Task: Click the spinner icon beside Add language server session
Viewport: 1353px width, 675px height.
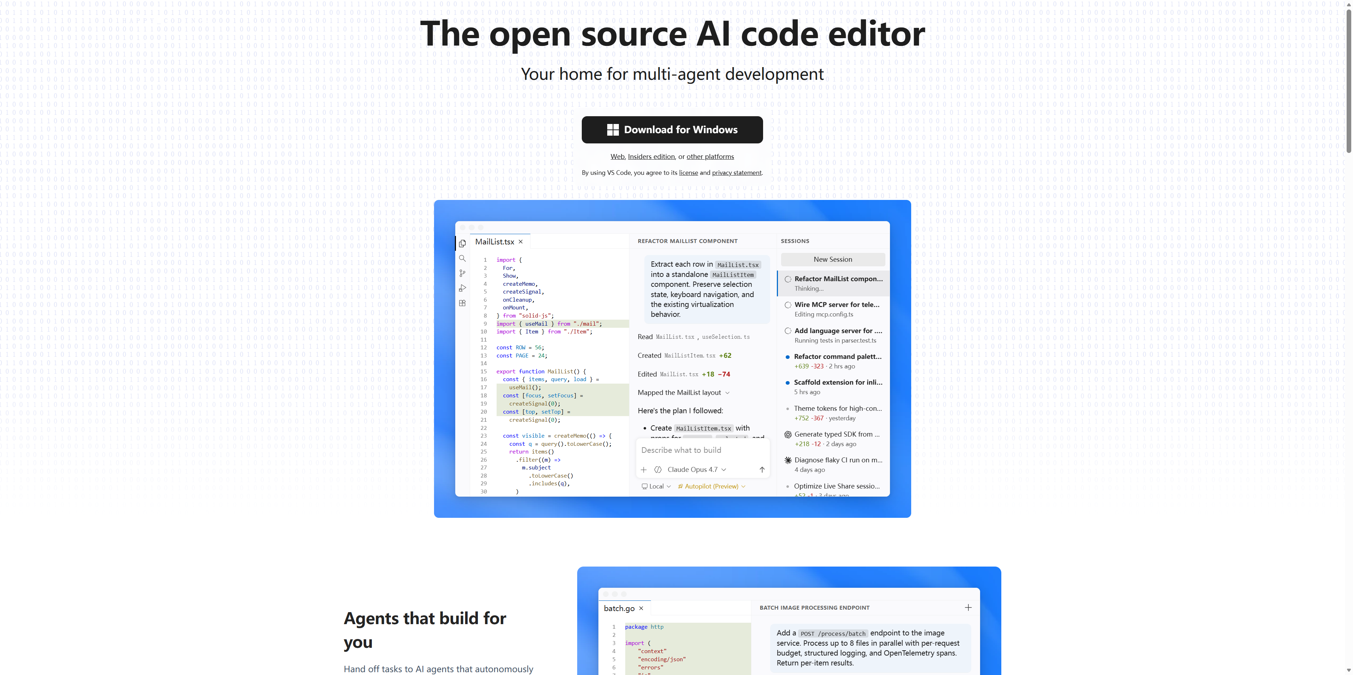Action: click(788, 331)
